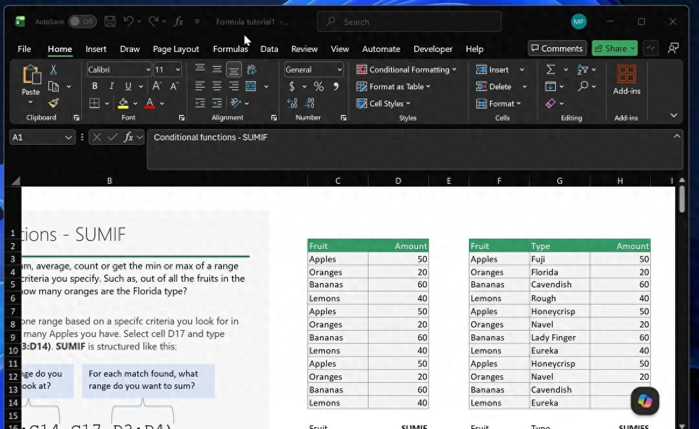Click Find & Select magnifier icon
Screen dimensions: 699x429
tap(583, 86)
